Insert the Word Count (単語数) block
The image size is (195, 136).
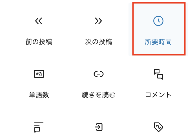39,82
